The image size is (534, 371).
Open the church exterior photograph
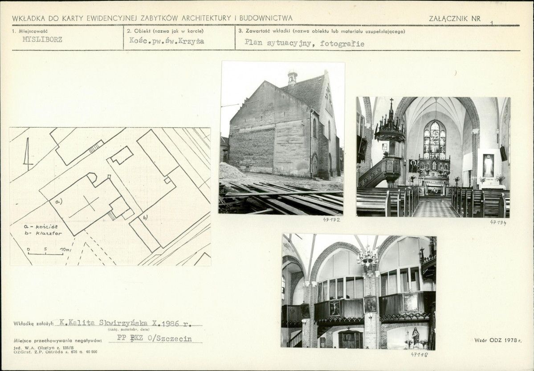[282, 138]
